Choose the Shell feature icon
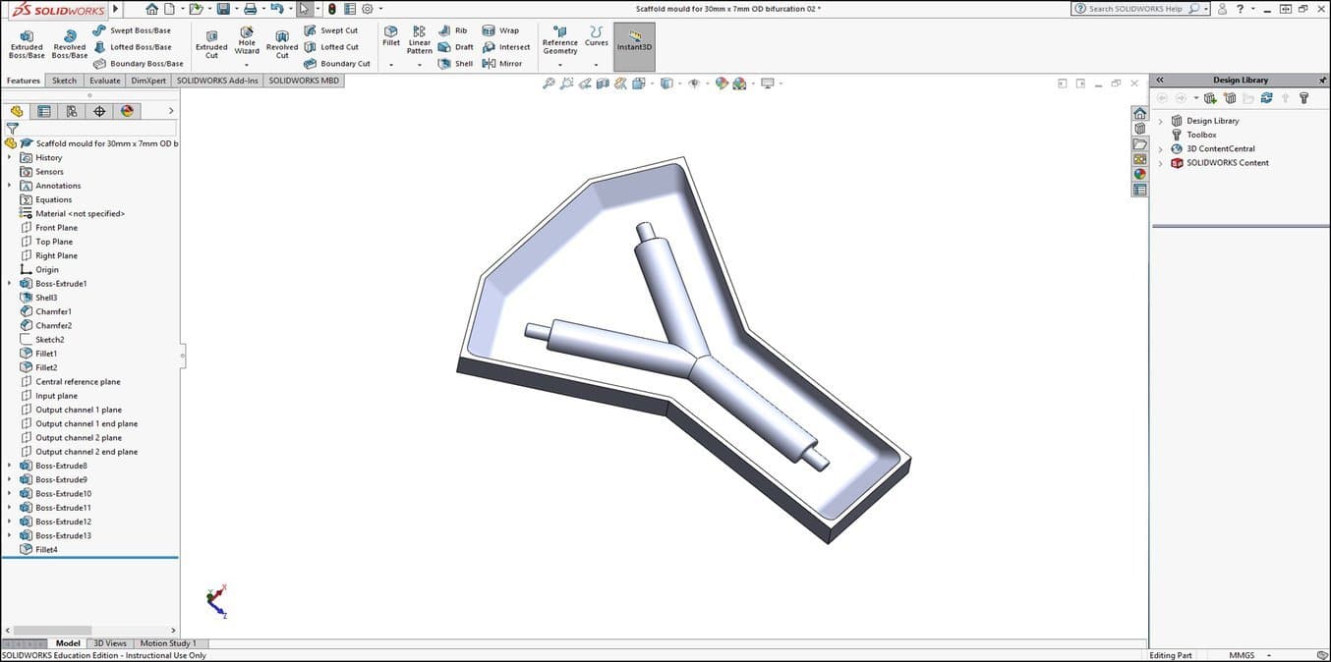Image resolution: width=1331 pixels, height=662 pixels. tap(445, 64)
